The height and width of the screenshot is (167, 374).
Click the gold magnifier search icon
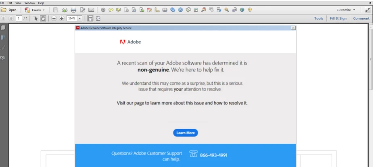227,10
